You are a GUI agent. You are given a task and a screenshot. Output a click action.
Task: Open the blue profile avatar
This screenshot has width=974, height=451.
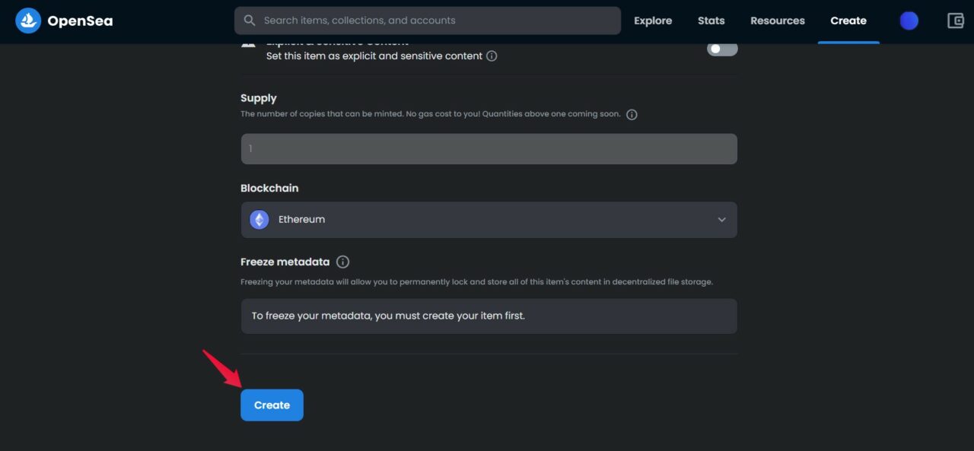909,21
